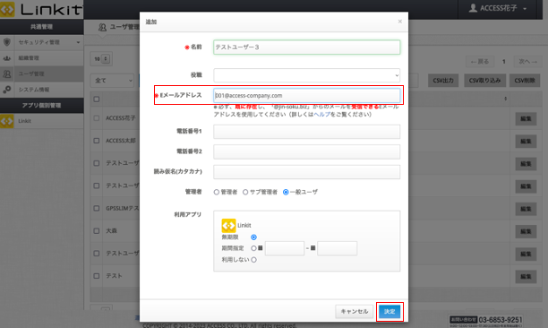The height and width of the screenshot is (328, 548).
Task: Select the 組織管理 sidebar icon
Action: pyautogui.click(x=6, y=58)
